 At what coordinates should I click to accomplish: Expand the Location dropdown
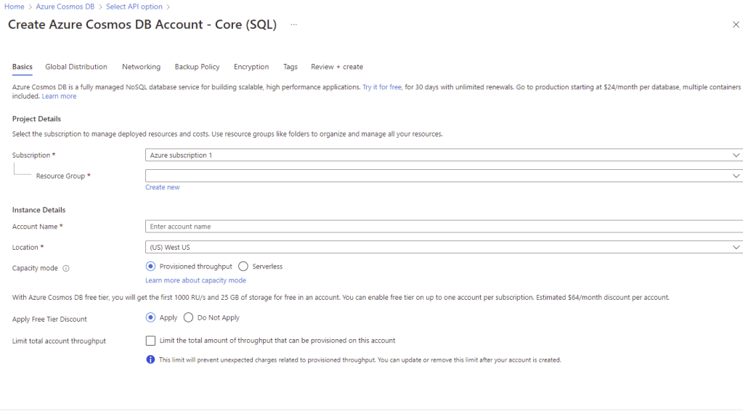[x=443, y=248]
